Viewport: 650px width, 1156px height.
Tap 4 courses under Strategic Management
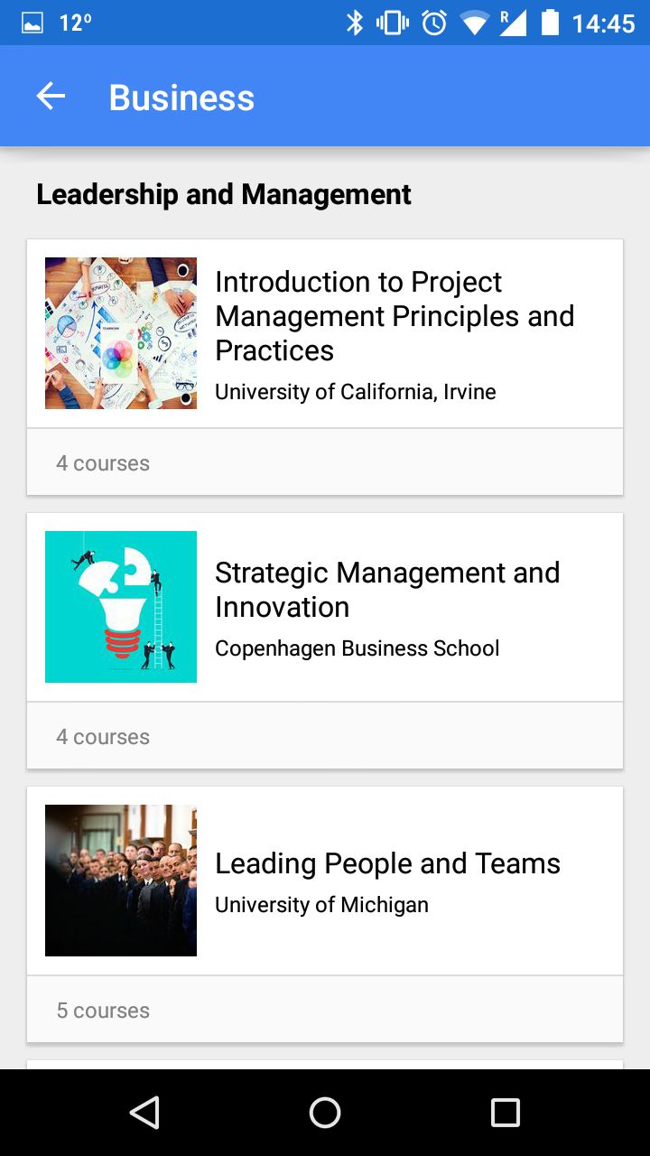[x=103, y=737]
